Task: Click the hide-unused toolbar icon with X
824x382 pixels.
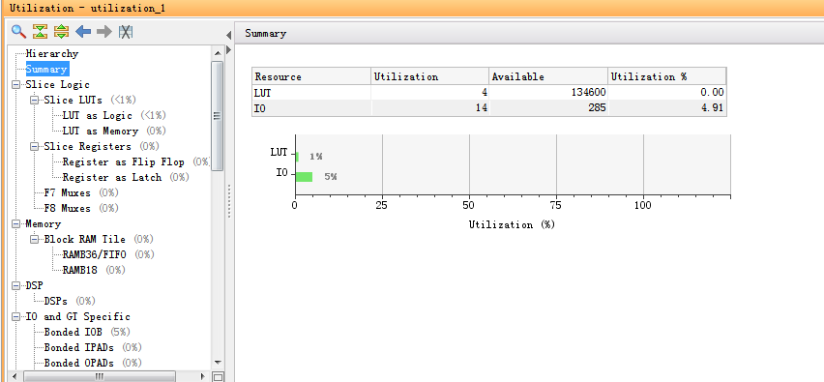Action: pyautogui.click(x=125, y=32)
